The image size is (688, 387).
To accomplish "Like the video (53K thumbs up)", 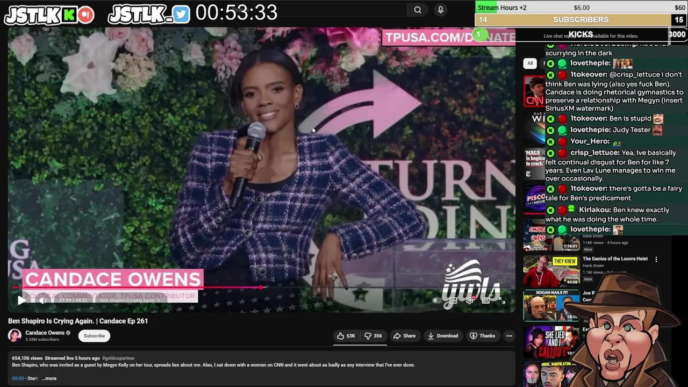I will (346, 336).
